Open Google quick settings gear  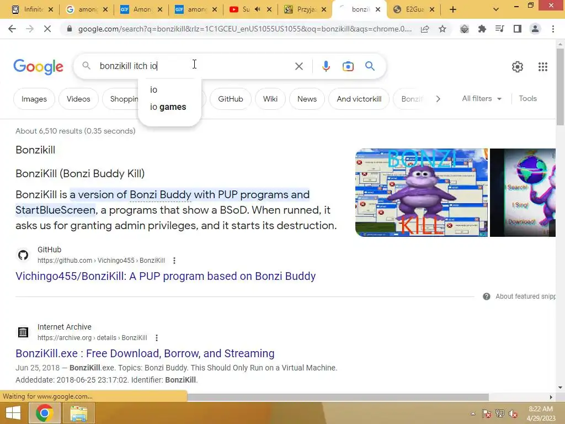518,67
